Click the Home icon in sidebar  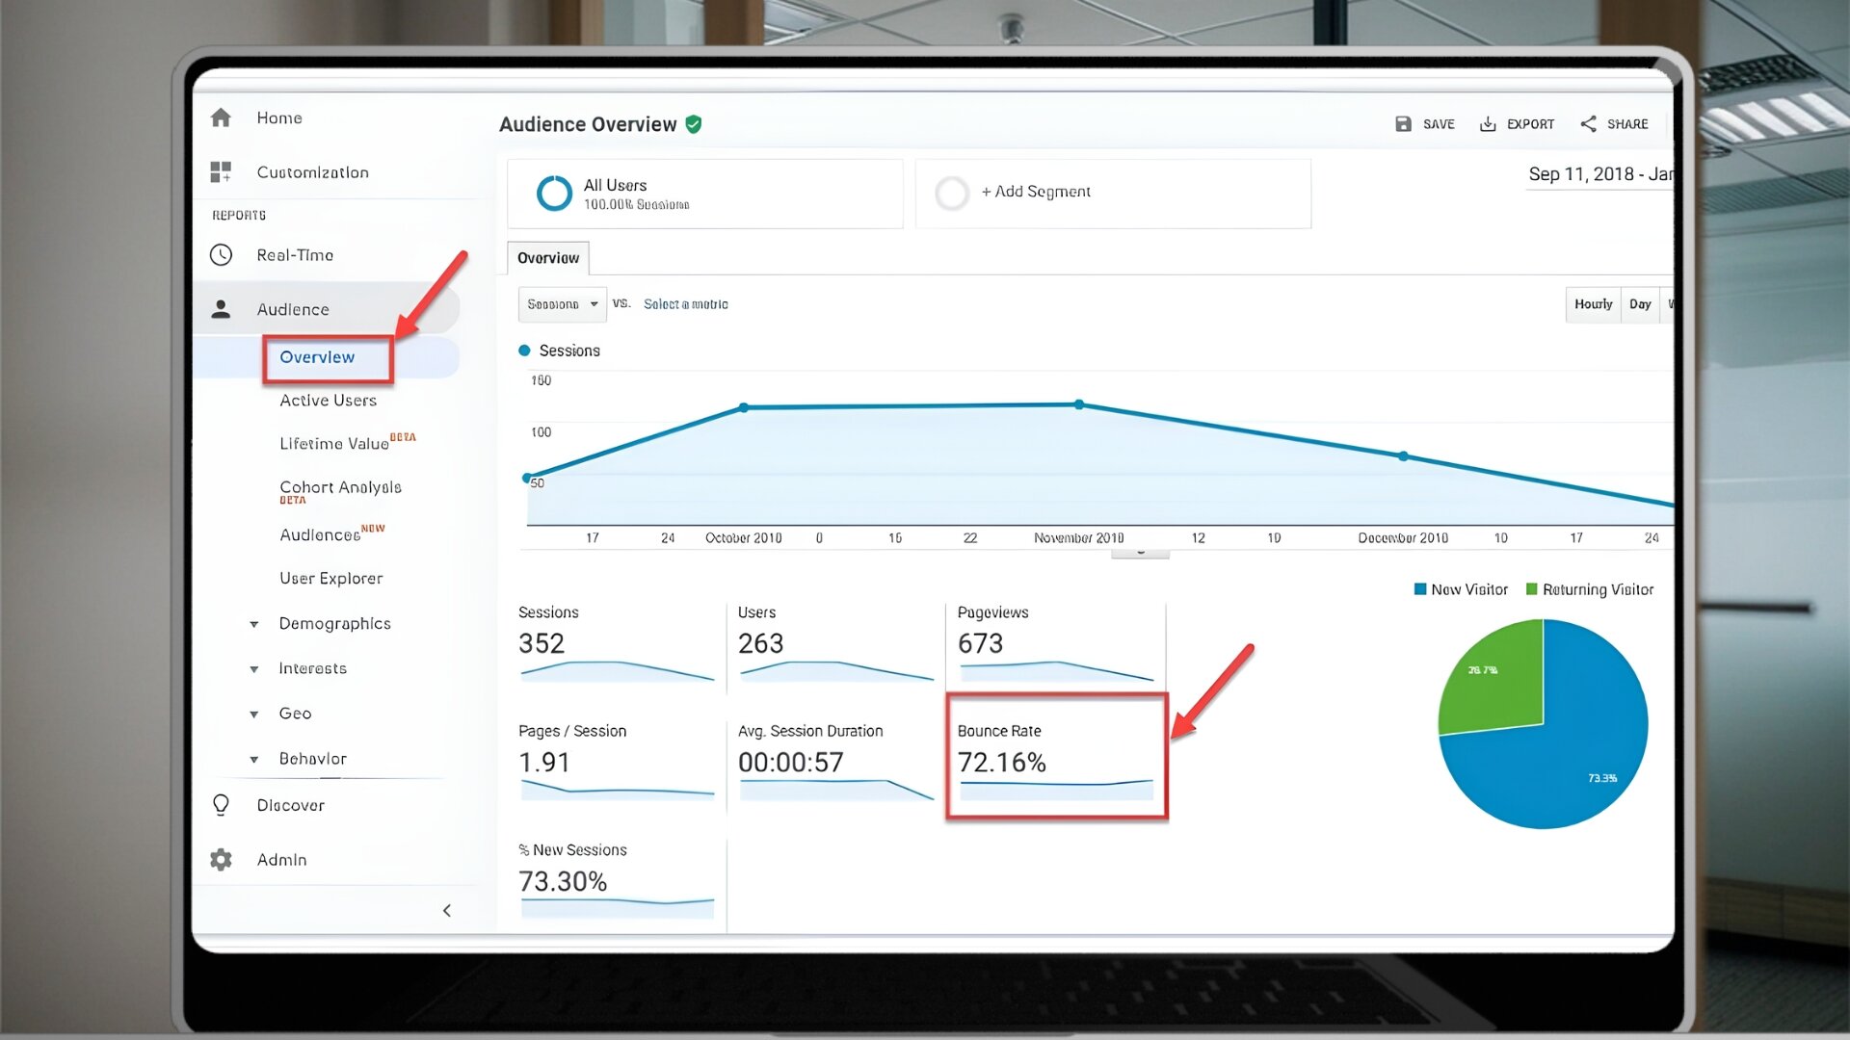point(221,117)
